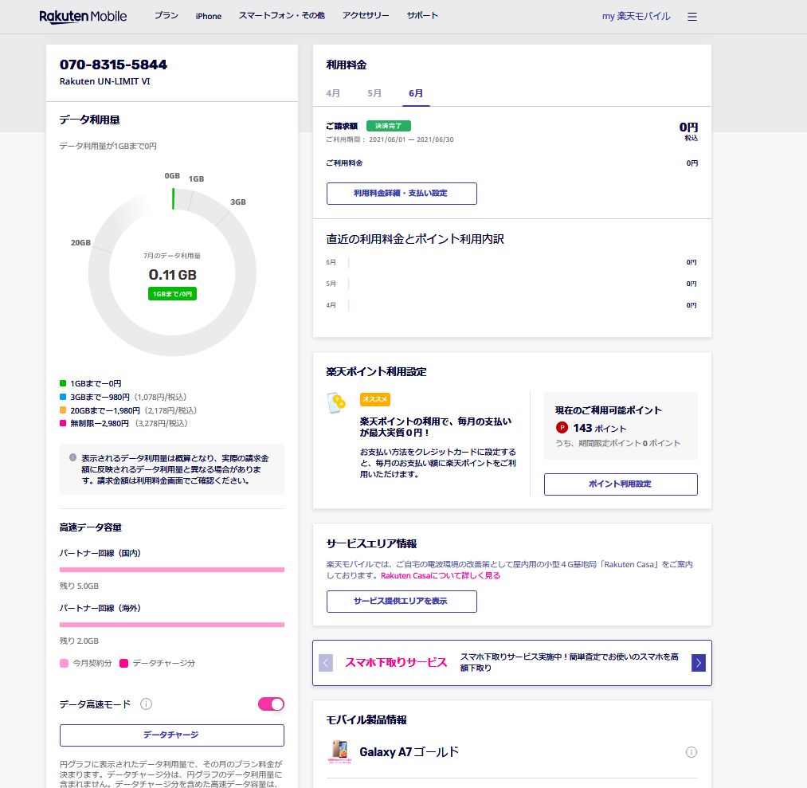Click 6月 row in recent charges
This screenshot has width=807, height=788.
511,262
